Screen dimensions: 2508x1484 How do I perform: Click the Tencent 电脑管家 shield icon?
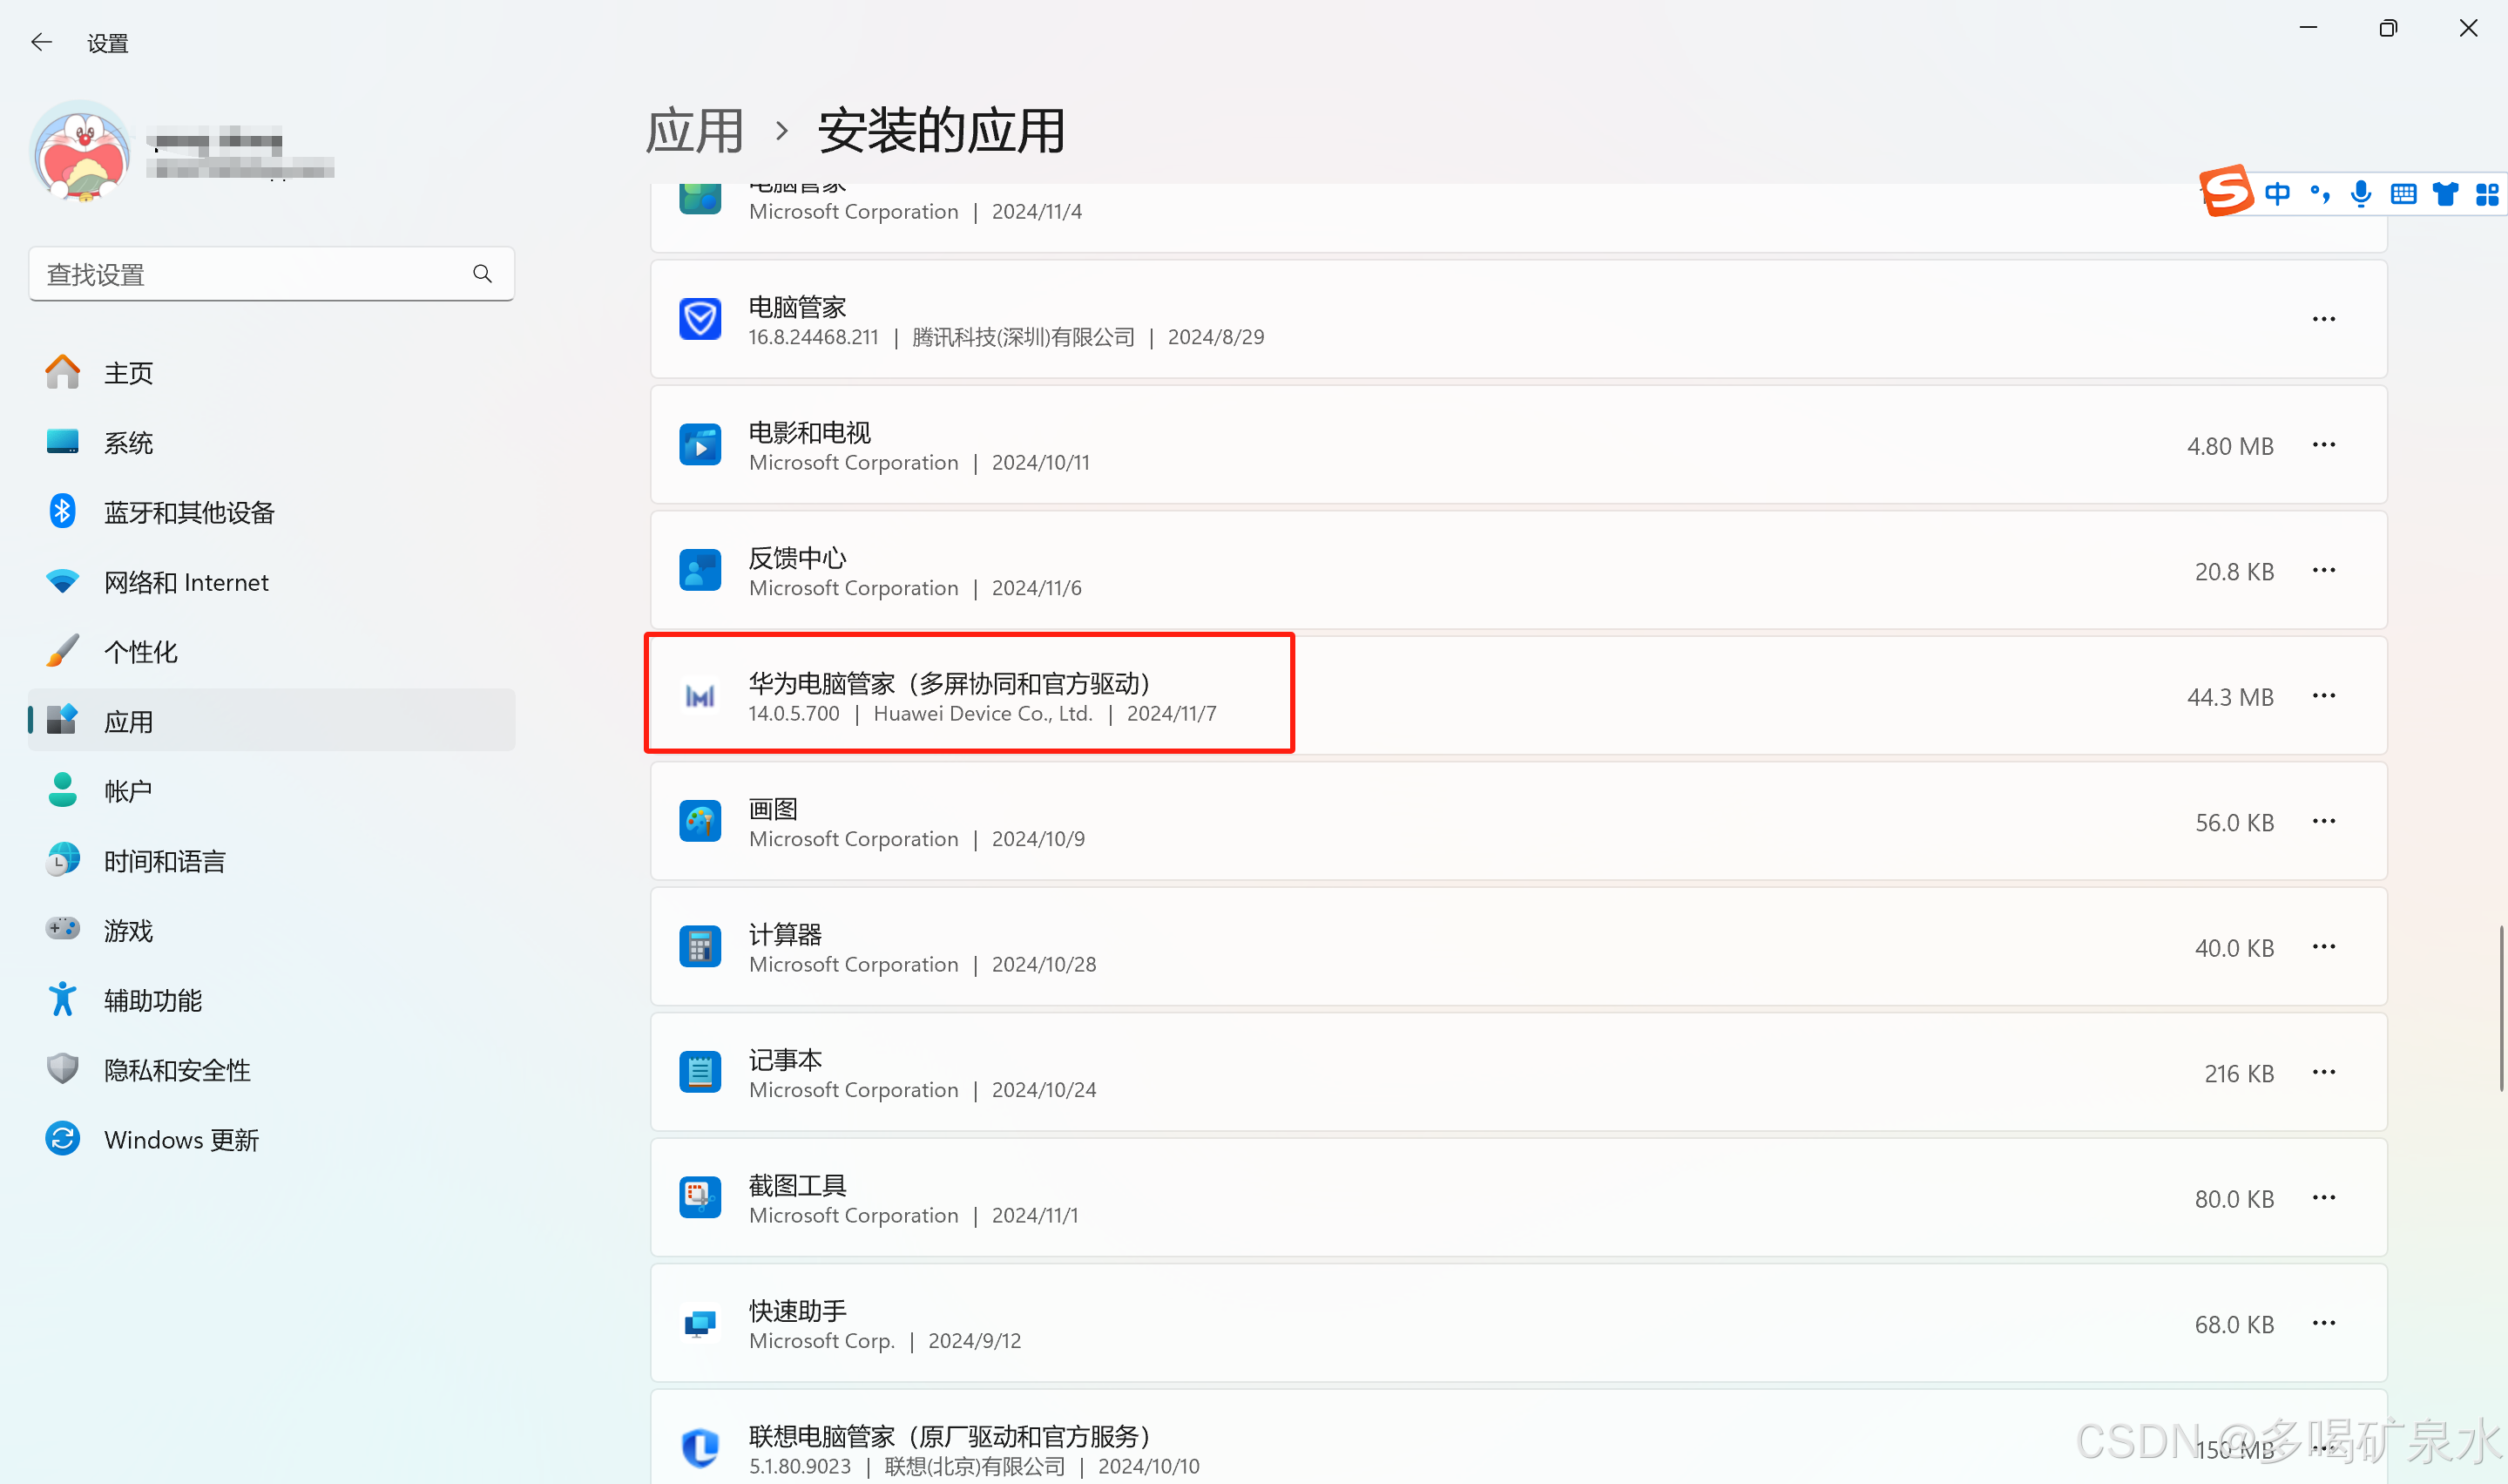point(700,320)
